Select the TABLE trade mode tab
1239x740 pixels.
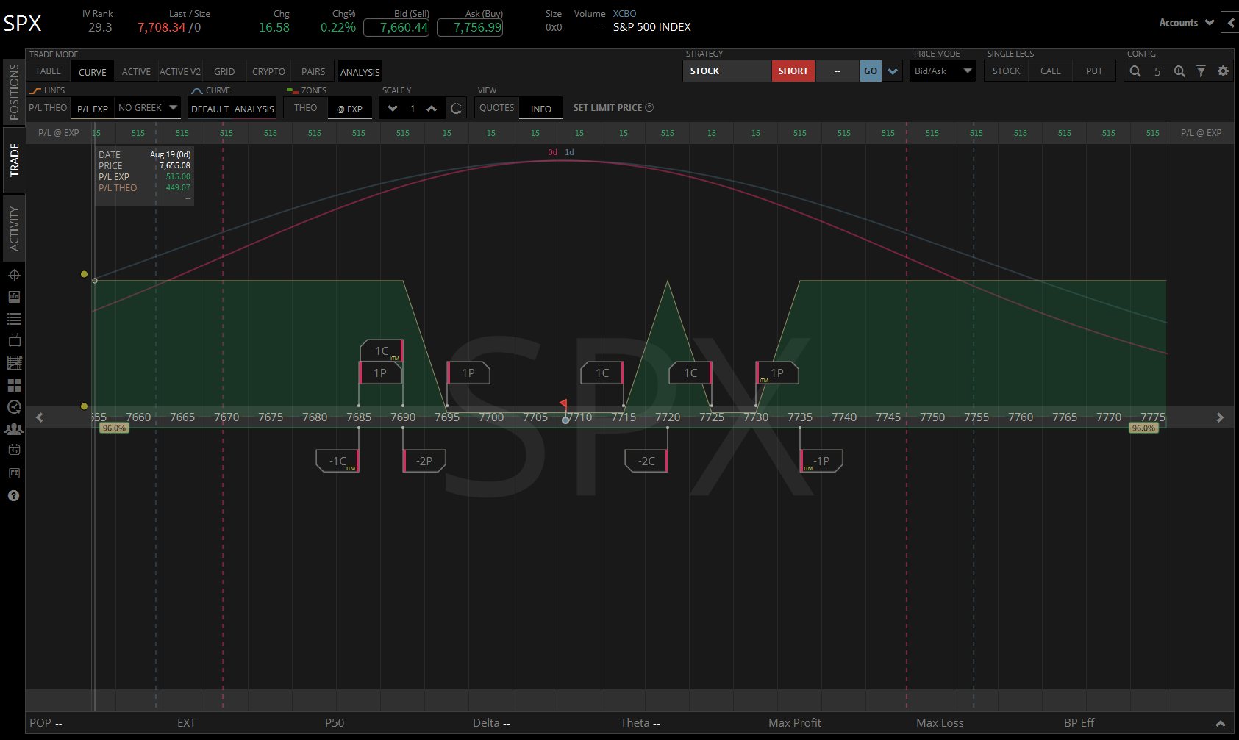[x=49, y=71]
